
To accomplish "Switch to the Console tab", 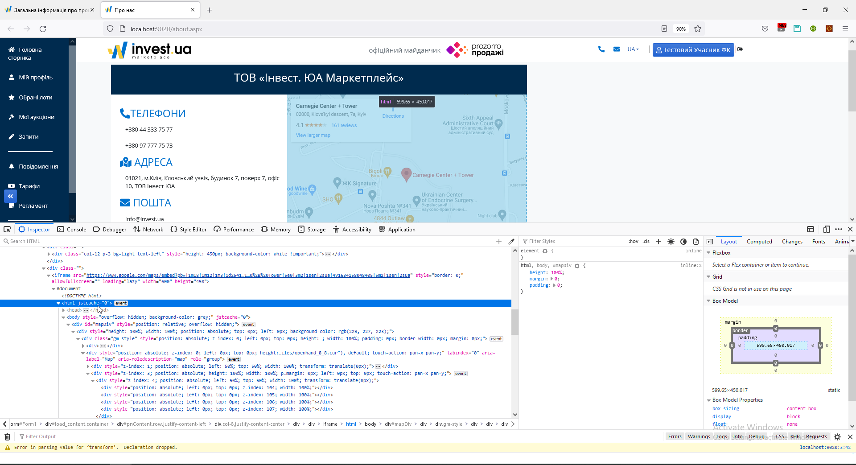I will [72, 229].
